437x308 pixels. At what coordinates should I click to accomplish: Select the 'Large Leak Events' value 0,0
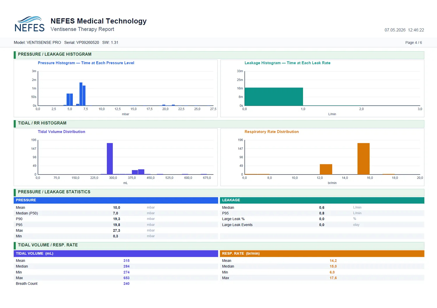click(x=322, y=225)
